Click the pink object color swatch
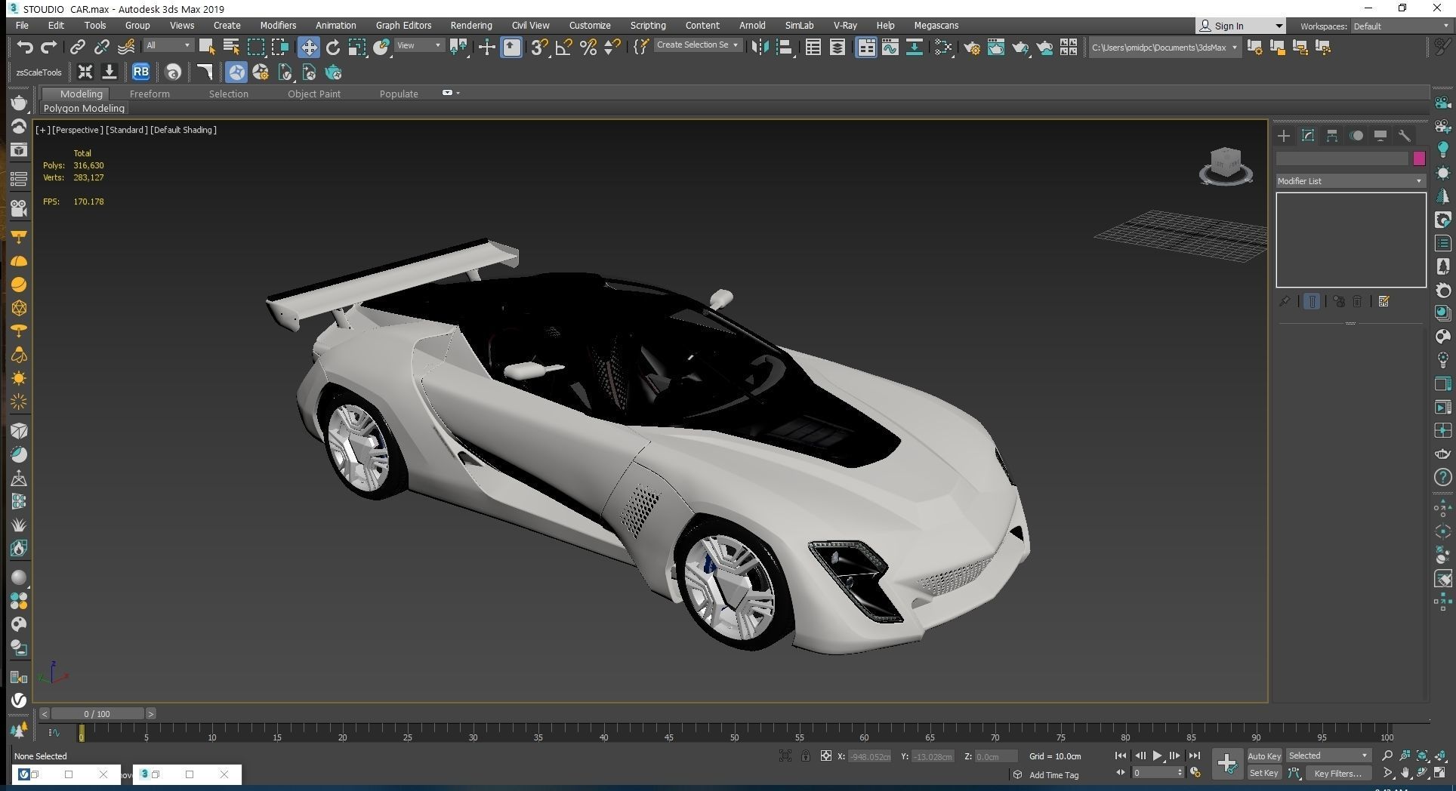 pos(1419,159)
